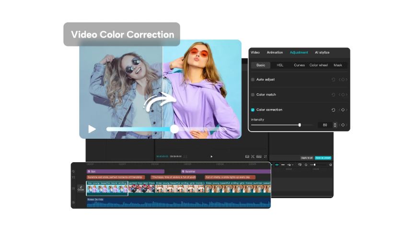The width and height of the screenshot is (418, 246).
Task: Click the player timecode display
Action: point(169,157)
